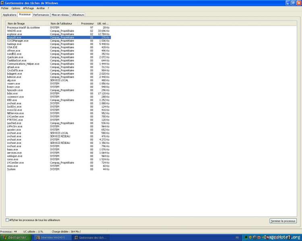
Task: Enable Afficher les processus de tous les utilisateurs
Action: pyautogui.click(x=7, y=220)
